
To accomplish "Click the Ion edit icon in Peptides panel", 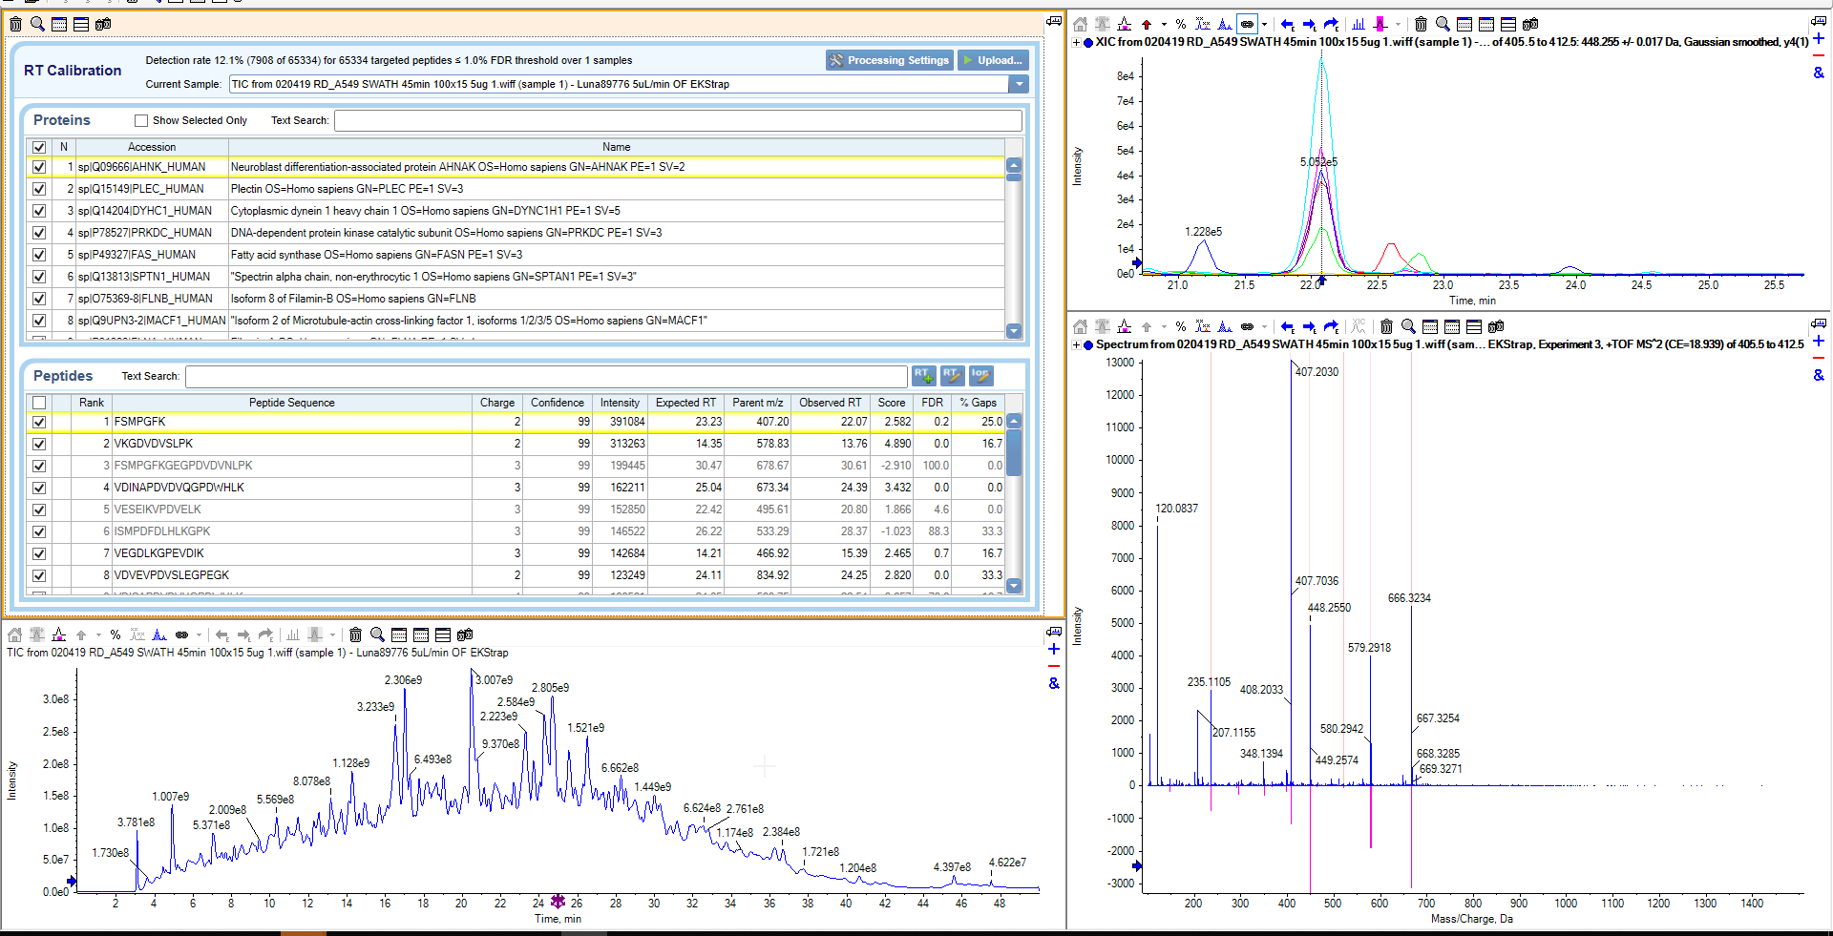I will pos(980,376).
